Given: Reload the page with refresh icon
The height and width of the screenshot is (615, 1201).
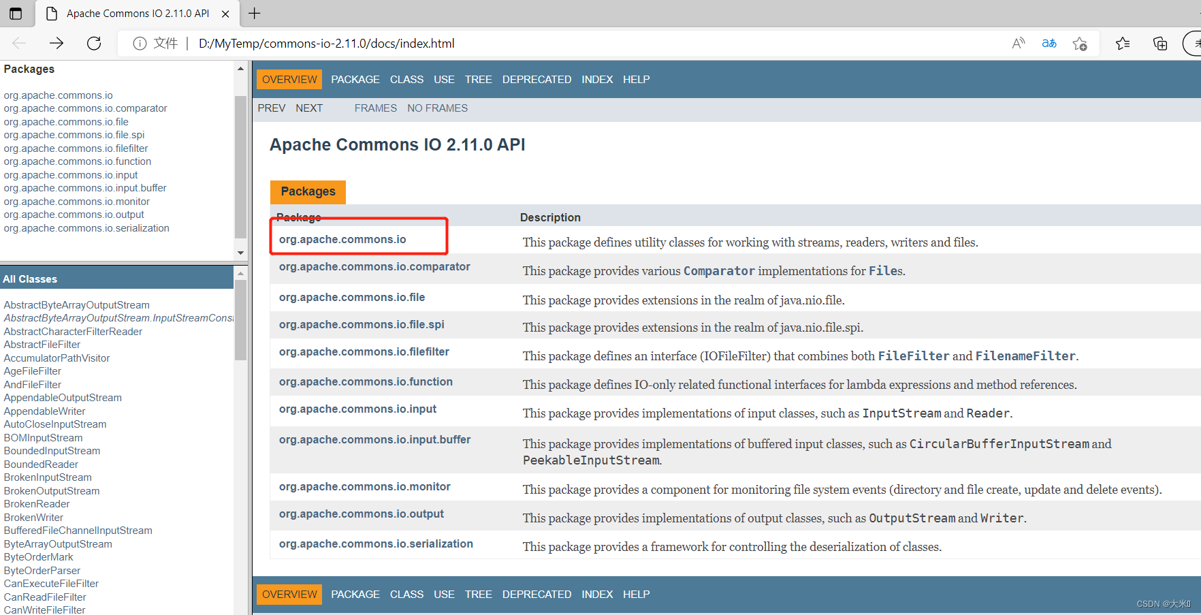Looking at the screenshot, I should click(94, 44).
